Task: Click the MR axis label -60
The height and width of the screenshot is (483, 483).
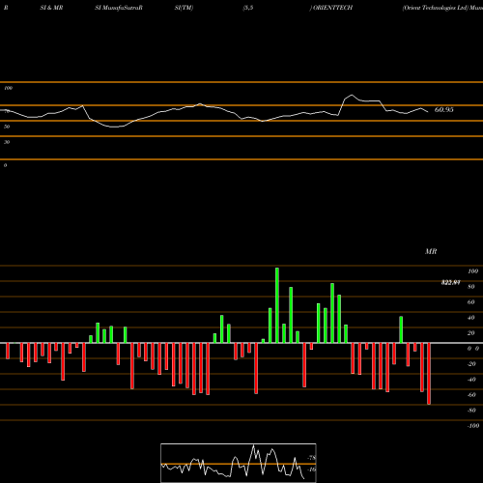Action: (471, 395)
